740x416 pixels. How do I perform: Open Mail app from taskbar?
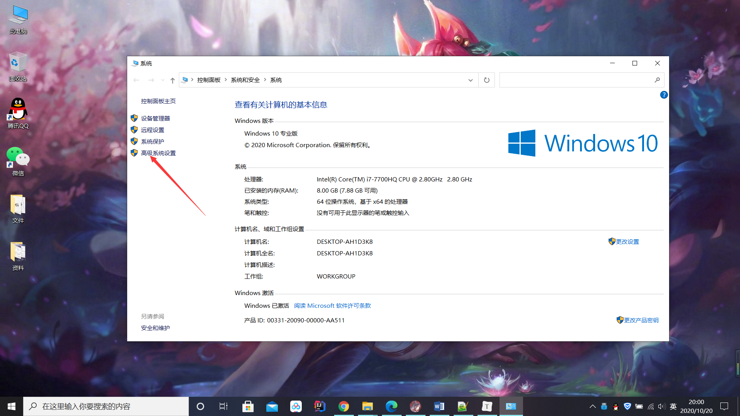pyautogui.click(x=272, y=406)
